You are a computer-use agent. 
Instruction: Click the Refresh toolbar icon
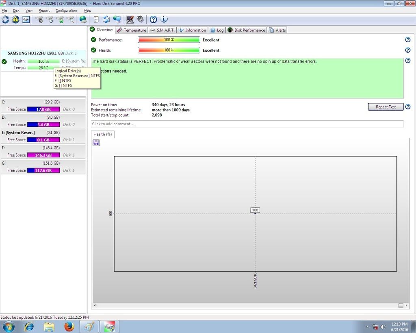5,19
